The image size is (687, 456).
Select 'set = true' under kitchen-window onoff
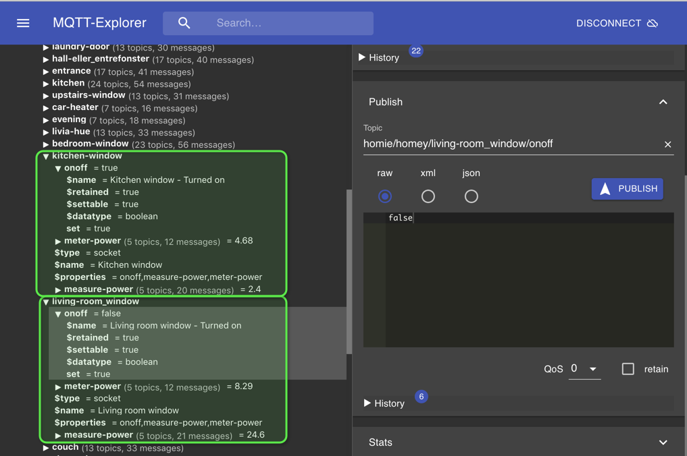pos(88,229)
